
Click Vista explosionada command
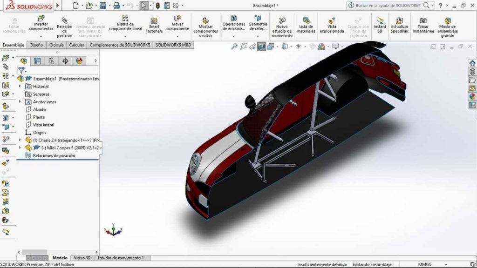(x=332, y=25)
